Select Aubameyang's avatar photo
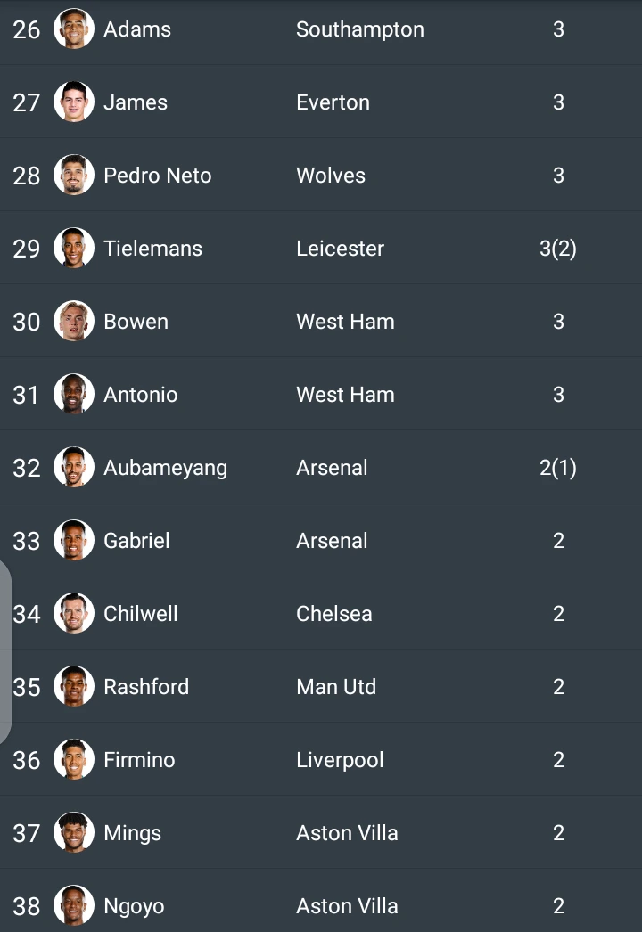The width and height of the screenshot is (642, 932). pos(74,467)
